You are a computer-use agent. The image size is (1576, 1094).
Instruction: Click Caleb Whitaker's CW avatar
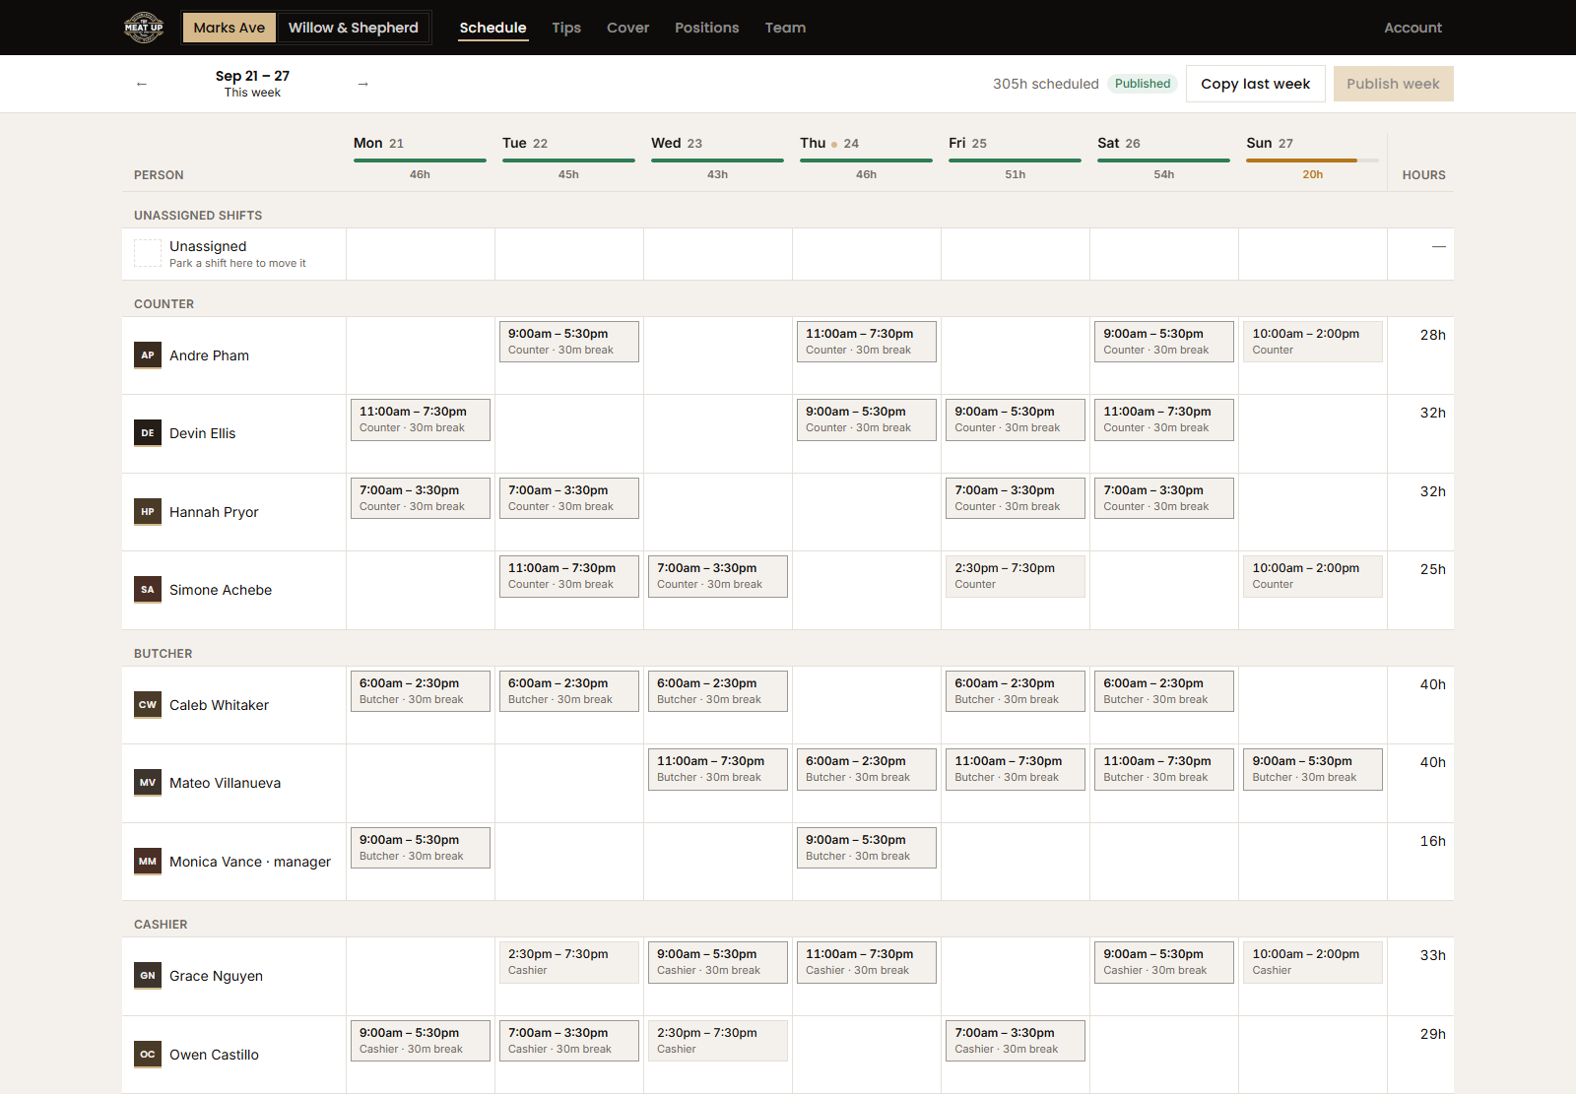coord(148,705)
